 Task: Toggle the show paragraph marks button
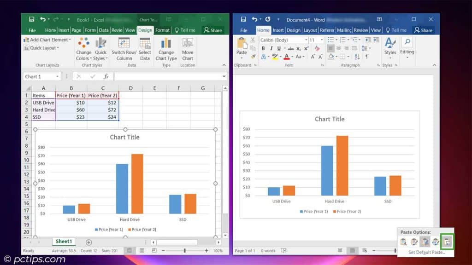tap(367, 57)
